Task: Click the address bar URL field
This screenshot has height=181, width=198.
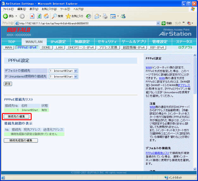Action: 85,23
